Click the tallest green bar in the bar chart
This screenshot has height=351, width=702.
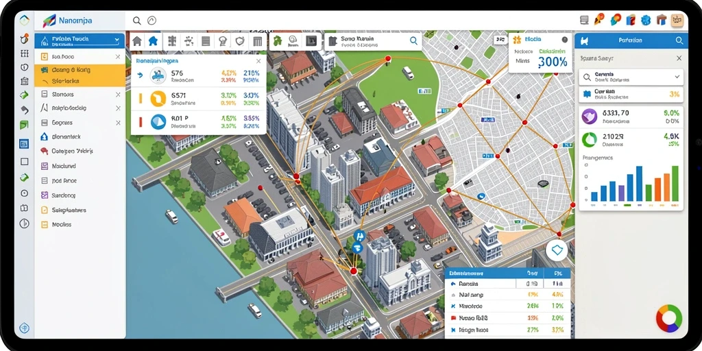(x=675, y=184)
